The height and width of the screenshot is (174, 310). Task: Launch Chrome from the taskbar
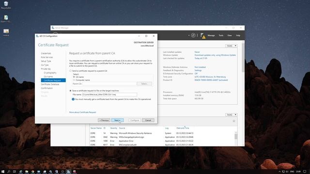pos(32,172)
